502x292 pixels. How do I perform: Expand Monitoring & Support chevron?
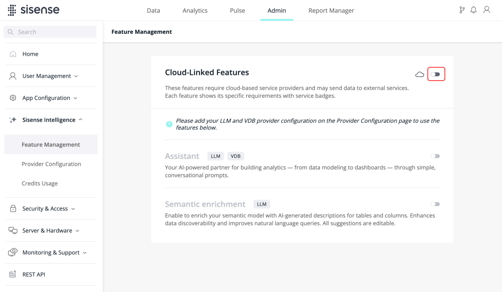click(x=85, y=253)
